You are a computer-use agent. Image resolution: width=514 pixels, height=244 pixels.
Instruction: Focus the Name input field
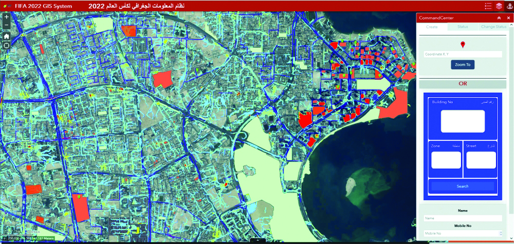click(x=463, y=218)
